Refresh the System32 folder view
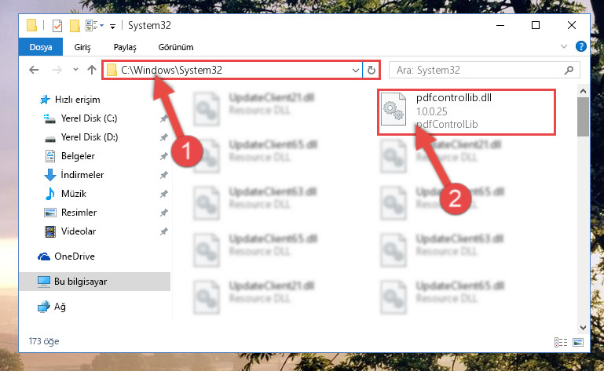Image resolution: width=604 pixels, height=371 pixels. coord(372,70)
